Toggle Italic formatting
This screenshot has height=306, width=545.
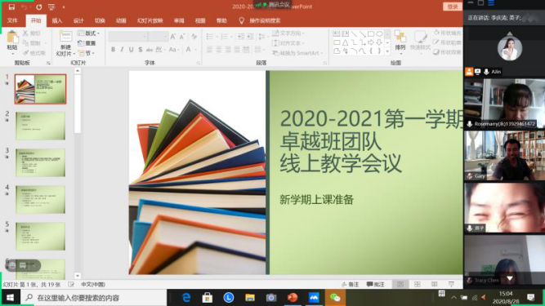tap(122, 50)
